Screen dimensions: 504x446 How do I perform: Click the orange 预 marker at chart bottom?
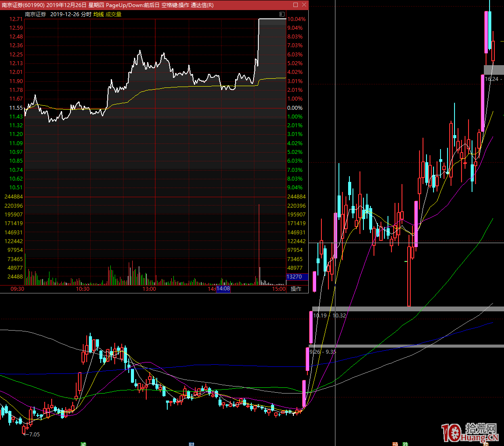[395, 443]
